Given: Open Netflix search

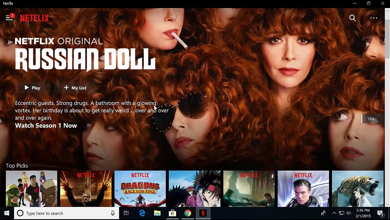Looking at the screenshot, I should [352, 18].
